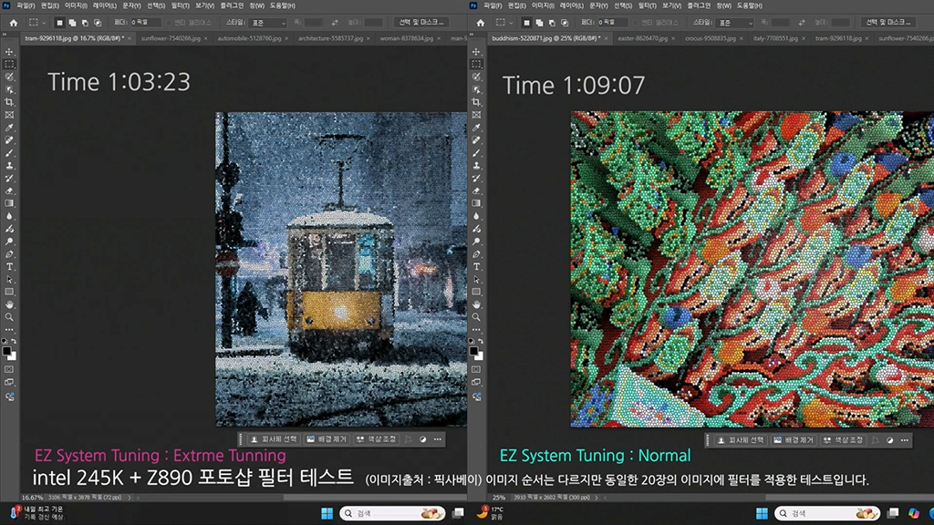Select the Eraser tool in left window
The width and height of the screenshot is (934, 525).
(9, 190)
